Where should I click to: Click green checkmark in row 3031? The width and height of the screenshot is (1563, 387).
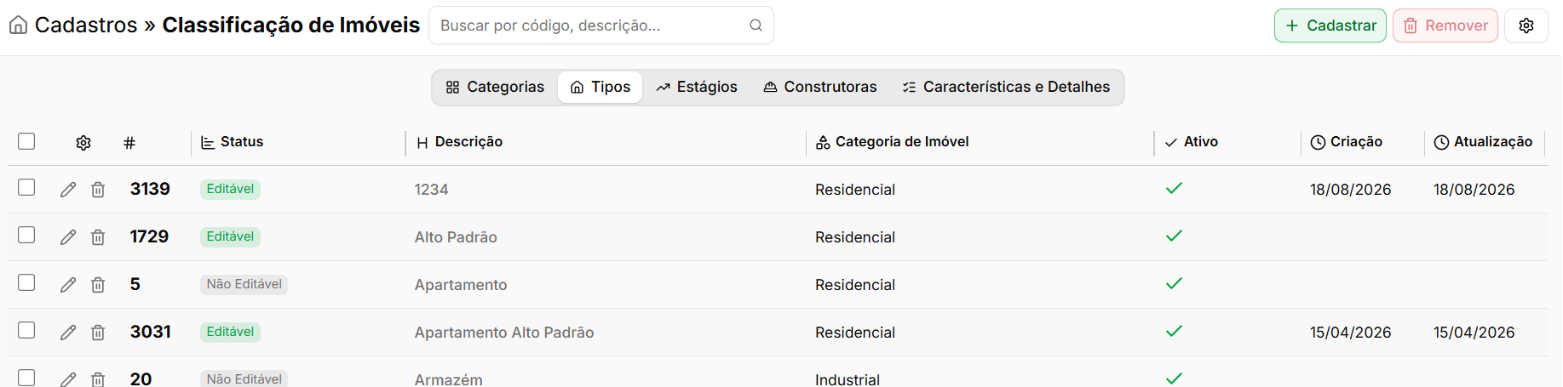pyautogui.click(x=1174, y=332)
